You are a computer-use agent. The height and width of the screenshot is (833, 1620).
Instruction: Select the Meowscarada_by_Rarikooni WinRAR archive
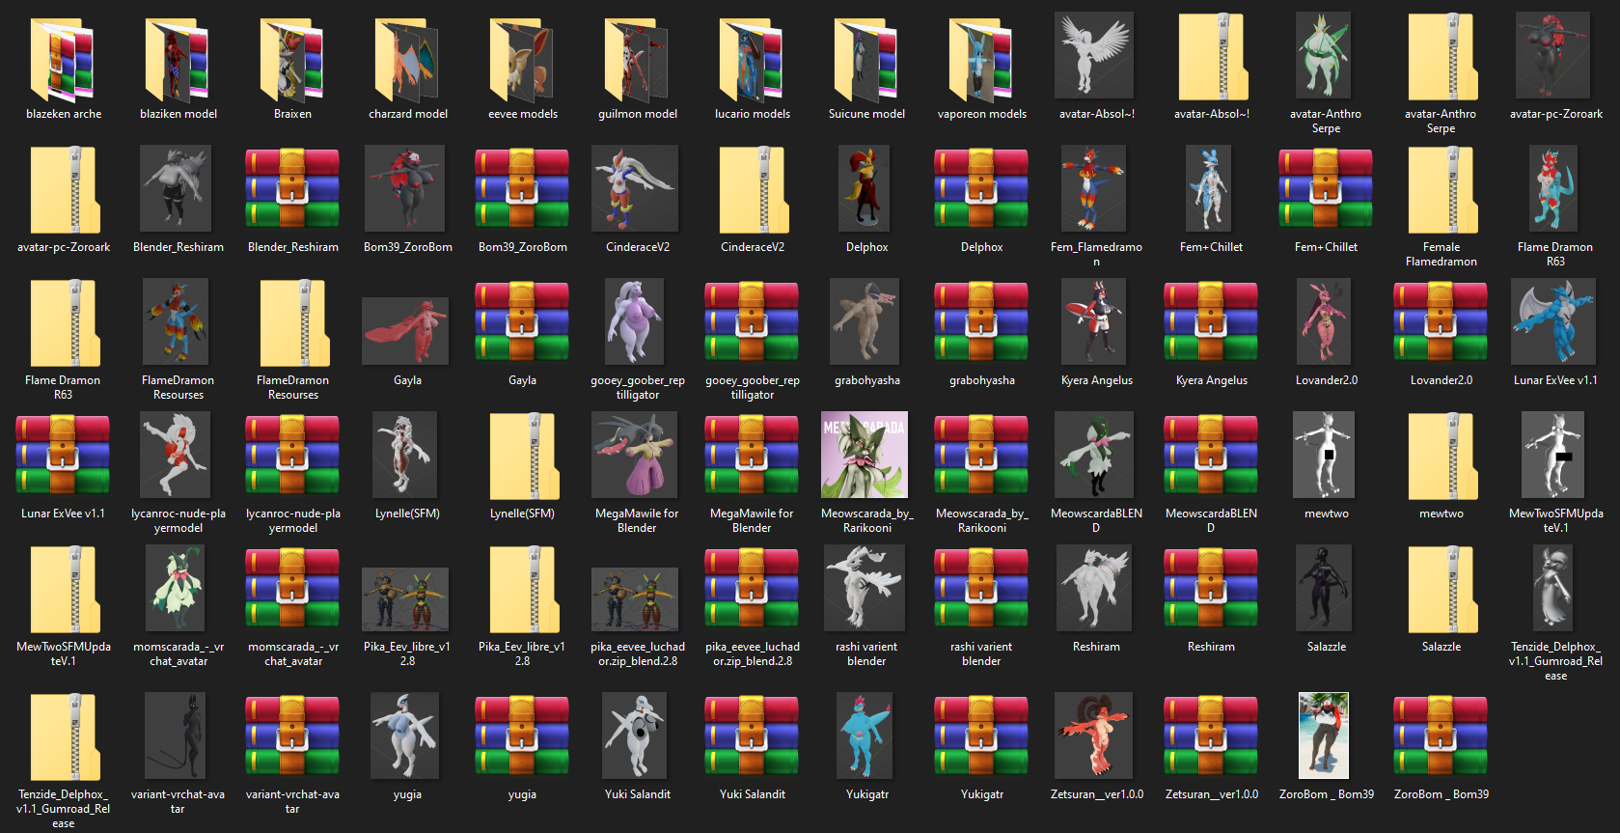(981, 456)
